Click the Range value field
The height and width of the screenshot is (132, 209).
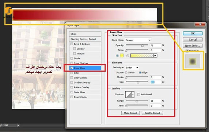(x=155, y=101)
